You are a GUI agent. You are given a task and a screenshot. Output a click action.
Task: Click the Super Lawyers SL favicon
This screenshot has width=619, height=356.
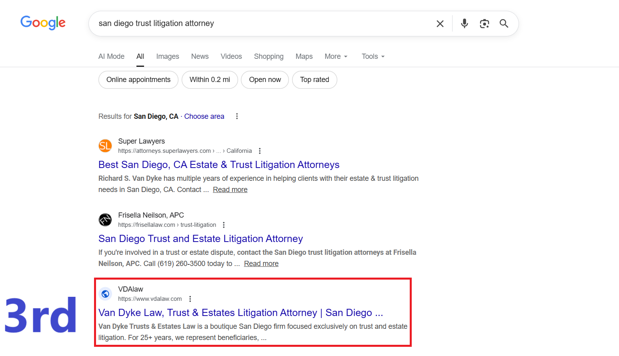[105, 146]
